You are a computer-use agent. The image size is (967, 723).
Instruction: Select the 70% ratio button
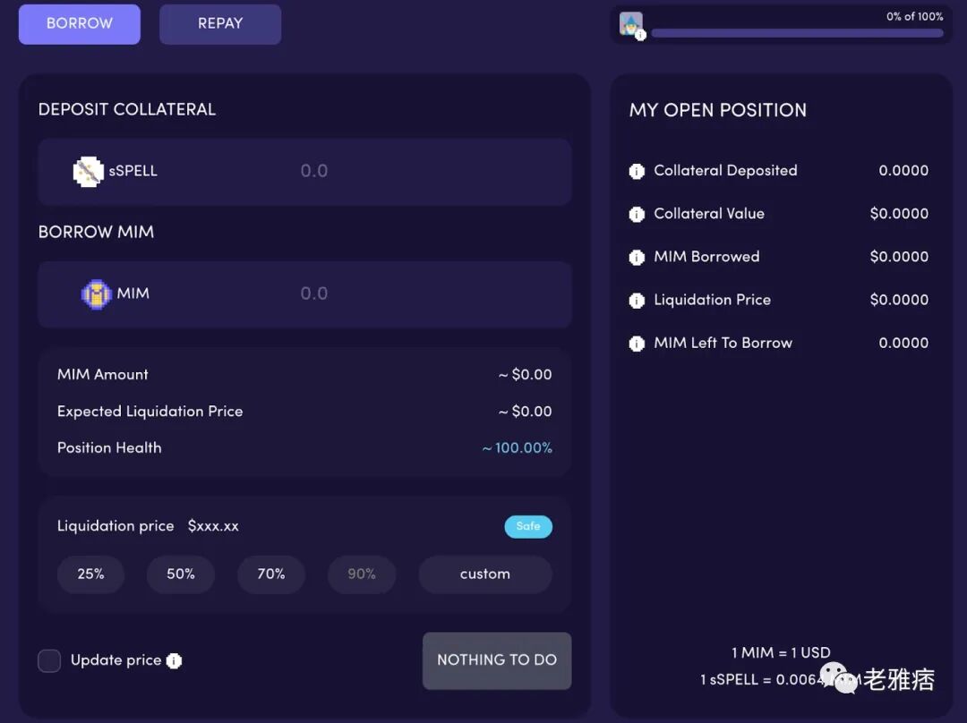[x=271, y=574]
